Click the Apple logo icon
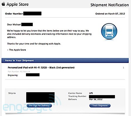The width and height of the screenshot is (131, 116). pyautogui.click(x=3, y=4)
